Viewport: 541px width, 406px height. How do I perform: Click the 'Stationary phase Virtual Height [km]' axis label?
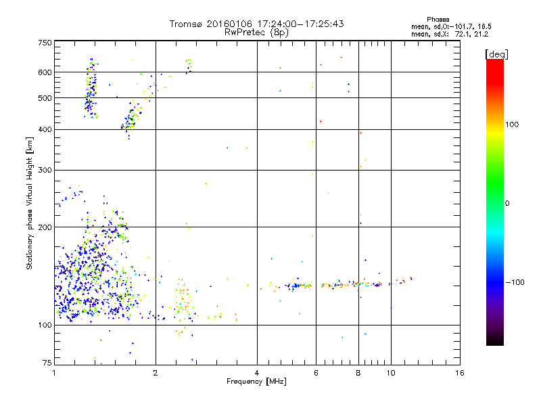click(x=30, y=204)
